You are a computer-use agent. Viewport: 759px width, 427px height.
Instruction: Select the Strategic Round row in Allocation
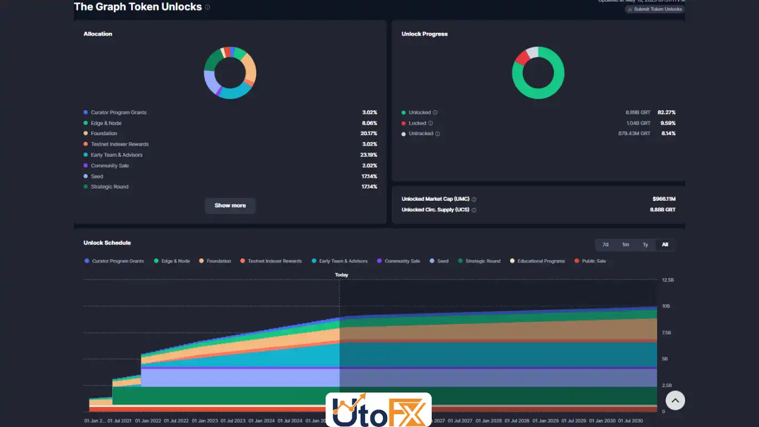click(x=230, y=187)
